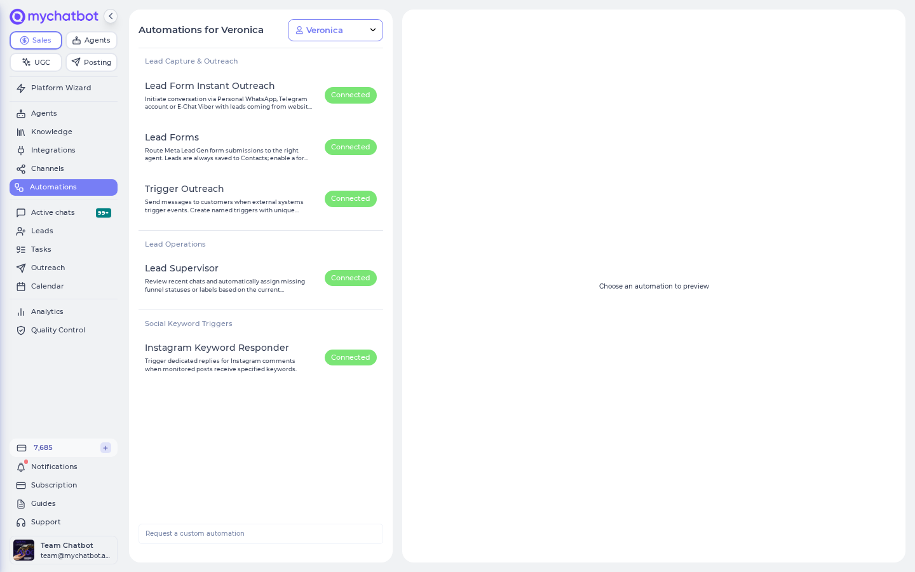This screenshot has height=572, width=915.
Task: Select the Trigger Outreach automation title
Action: click(184, 189)
